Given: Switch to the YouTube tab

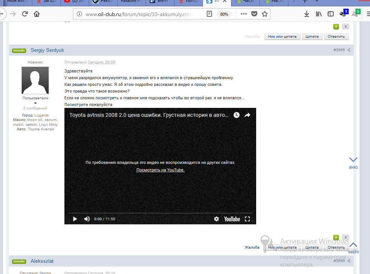Looking at the screenshot, I should pos(74,1).
